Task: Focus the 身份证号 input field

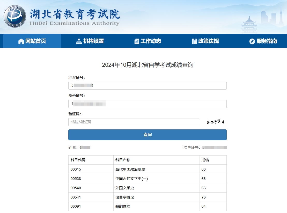Action: pyautogui.click(x=148, y=104)
